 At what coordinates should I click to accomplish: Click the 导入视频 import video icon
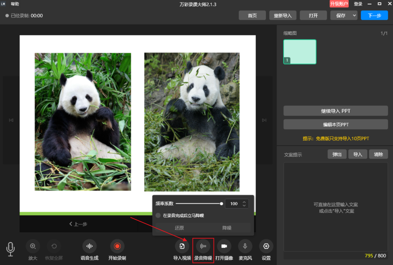[x=182, y=246]
